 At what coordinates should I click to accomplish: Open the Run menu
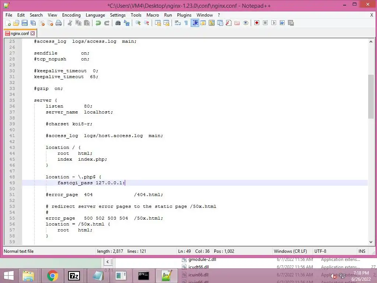click(x=168, y=15)
